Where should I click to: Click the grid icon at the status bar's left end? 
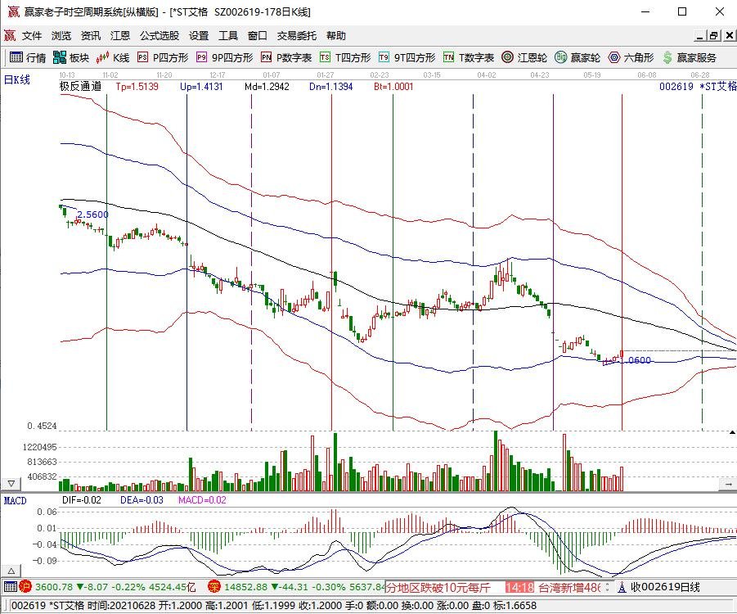[x=11, y=587]
